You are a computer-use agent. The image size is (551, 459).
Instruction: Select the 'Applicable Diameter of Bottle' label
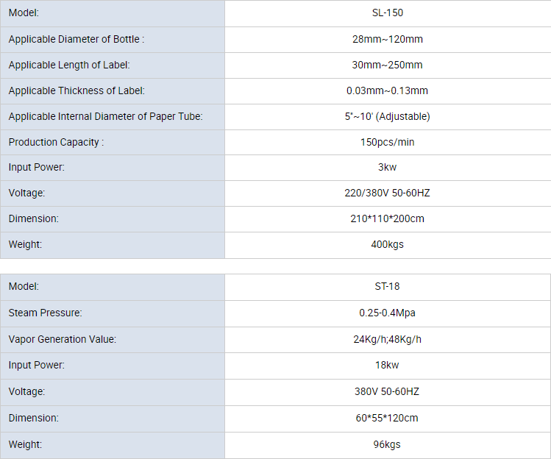77,39
